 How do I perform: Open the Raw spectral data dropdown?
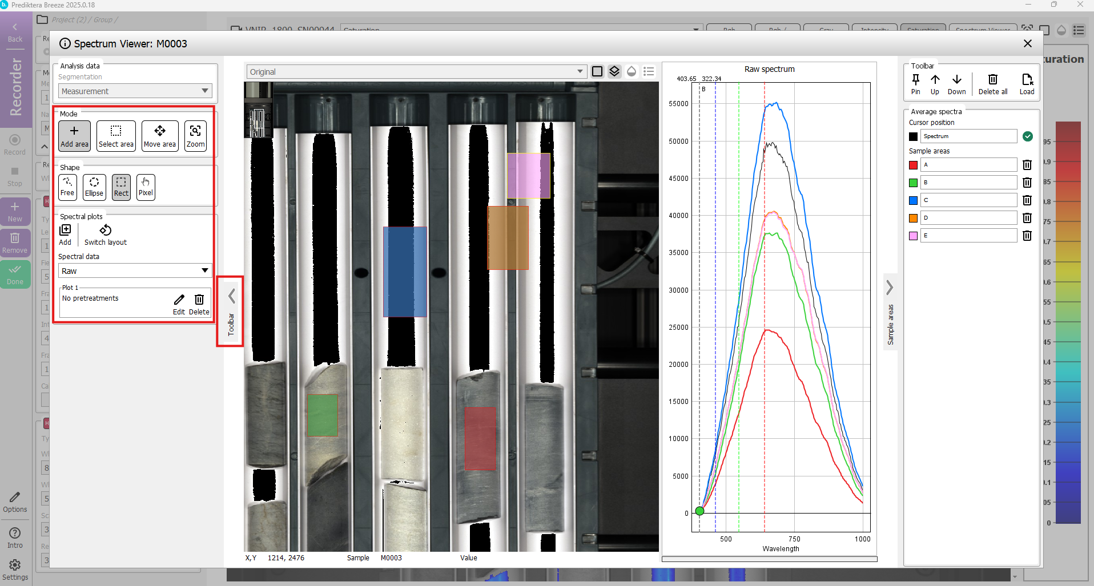pos(135,271)
